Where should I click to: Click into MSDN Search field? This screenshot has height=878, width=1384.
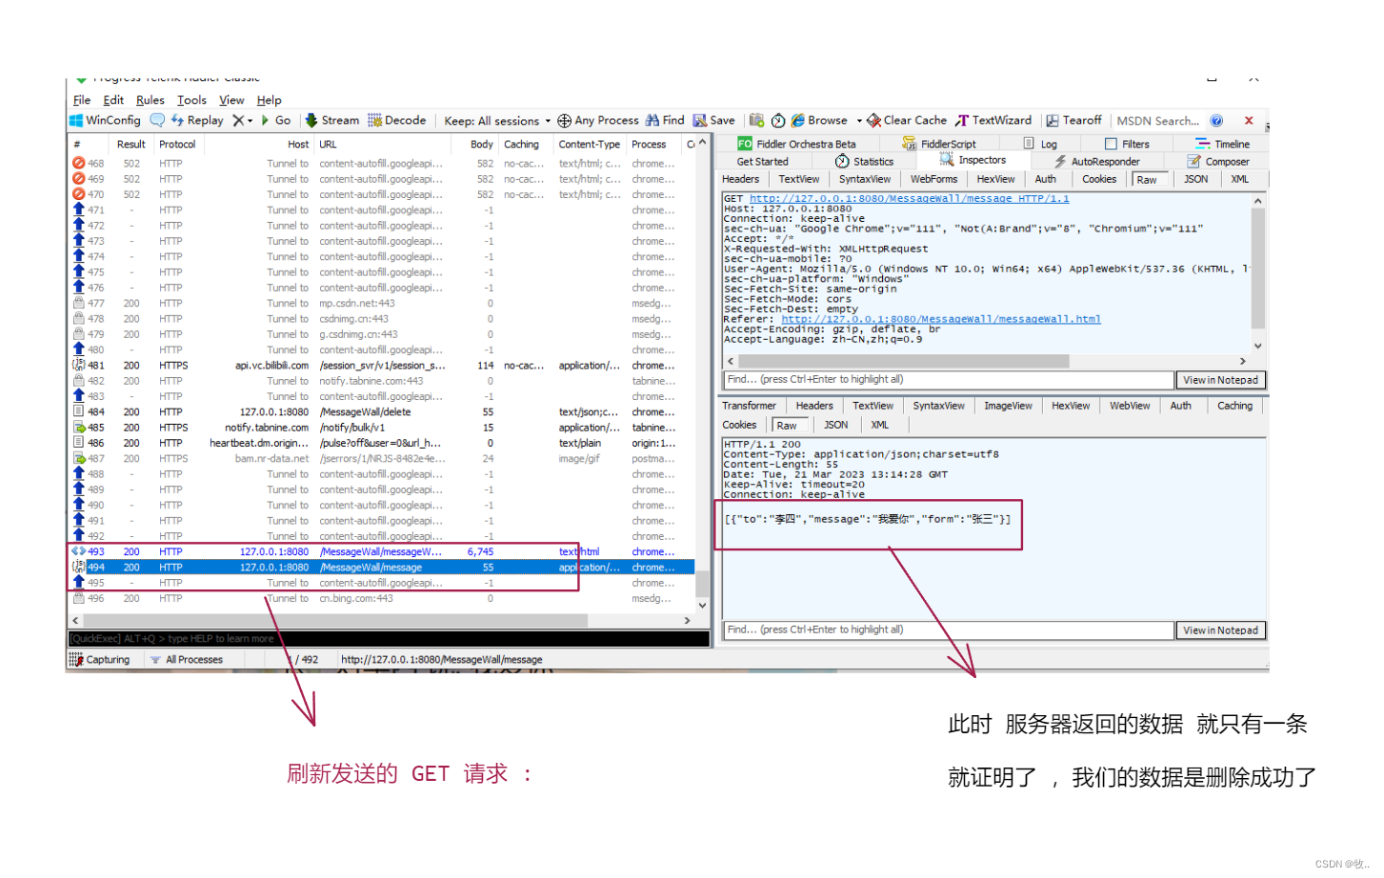pyautogui.click(x=1157, y=121)
